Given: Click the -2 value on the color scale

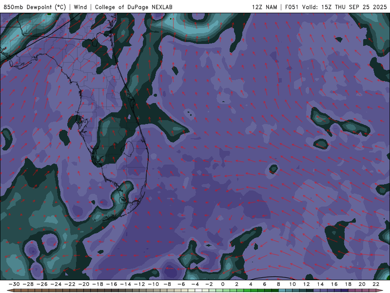Looking at the screenshot, I should click(209, 284).
